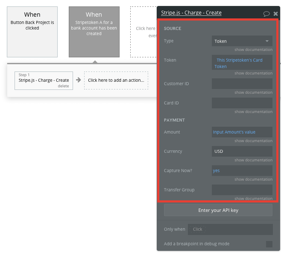Show documentation under the Token field

253,73
